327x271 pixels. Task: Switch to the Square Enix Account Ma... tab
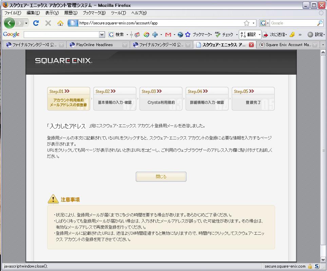(x=288, y=45)
